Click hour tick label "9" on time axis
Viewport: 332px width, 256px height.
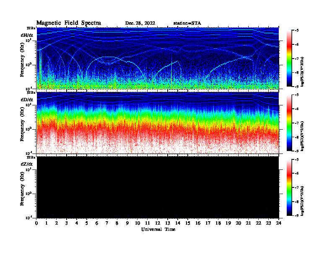[127, 223]
